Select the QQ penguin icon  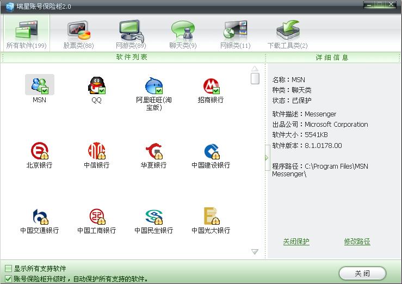tap(97, 85)
